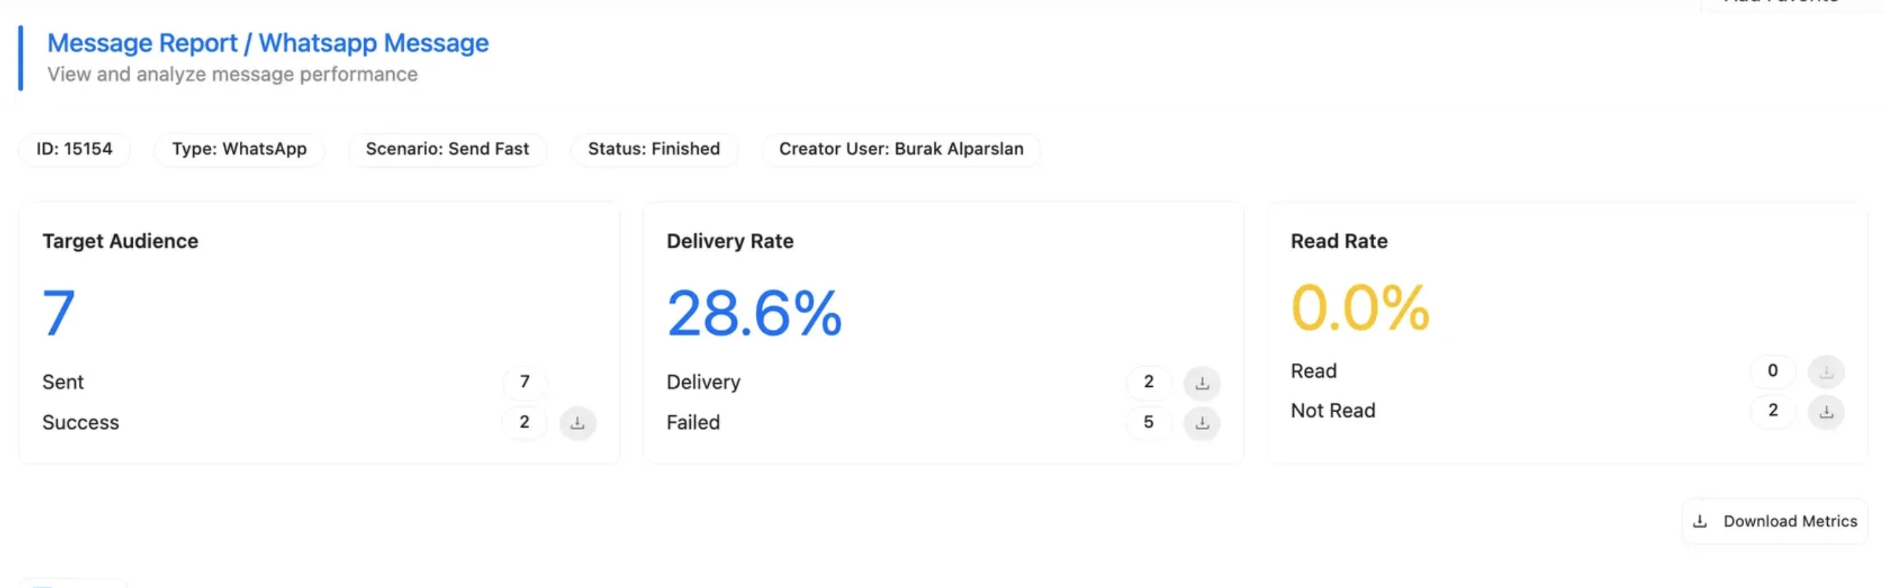Click the Whatsapp Message breadcrumb title
The width and height of the screenshot is (1885, 588).
click(373, 43)
